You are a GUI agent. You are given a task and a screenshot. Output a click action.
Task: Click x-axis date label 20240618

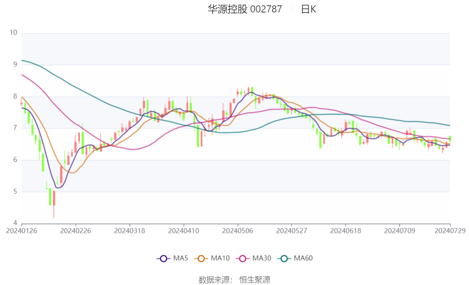tap(345, 231)
